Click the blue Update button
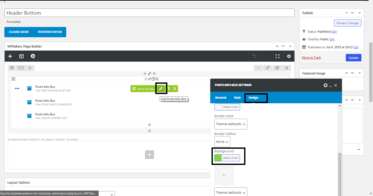The height and width of the screenshot is (196, 373). (x=353, y=58)
